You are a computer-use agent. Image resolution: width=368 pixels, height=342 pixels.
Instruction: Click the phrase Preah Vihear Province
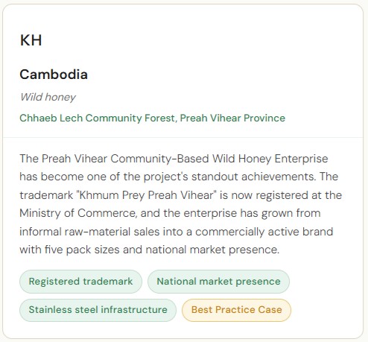pos(232,118)
